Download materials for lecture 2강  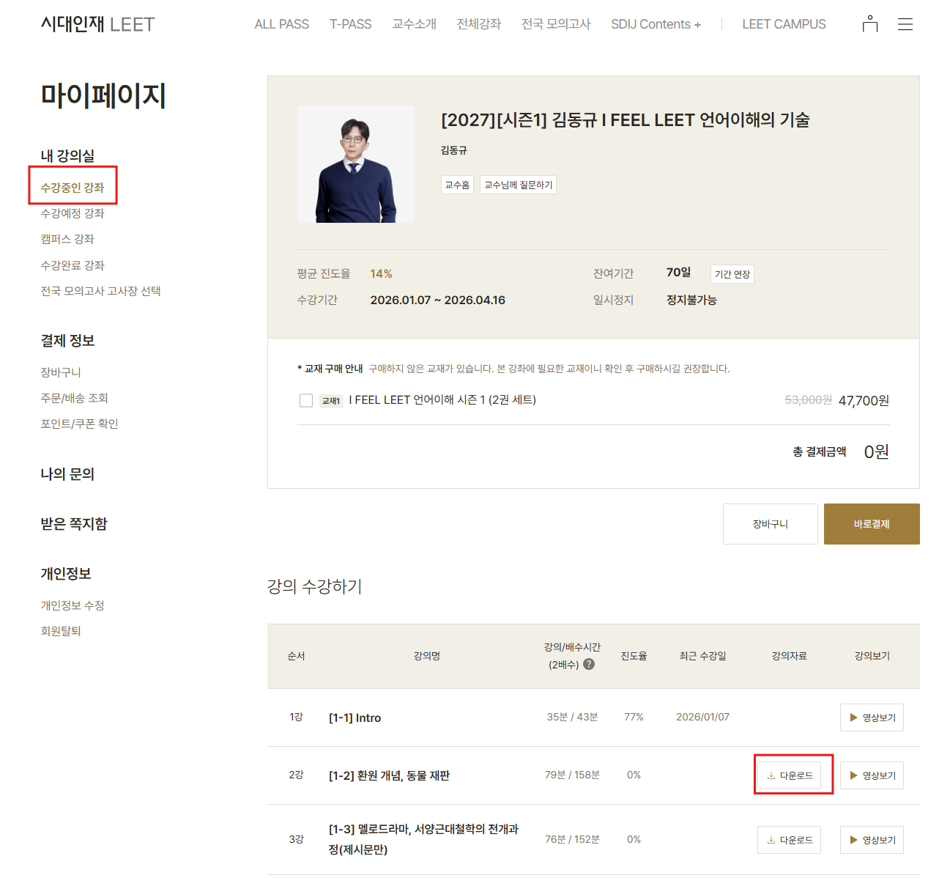click(790, 775)
